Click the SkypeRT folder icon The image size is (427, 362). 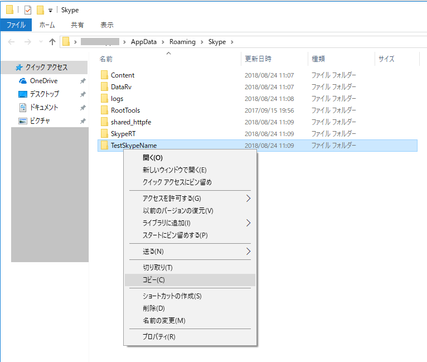coord(104,133)
